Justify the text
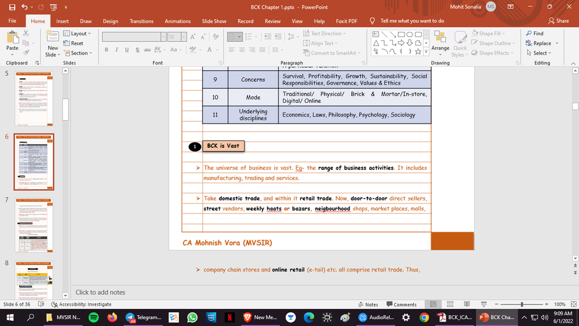Screen dimensions: 579x326 point(263,50)
